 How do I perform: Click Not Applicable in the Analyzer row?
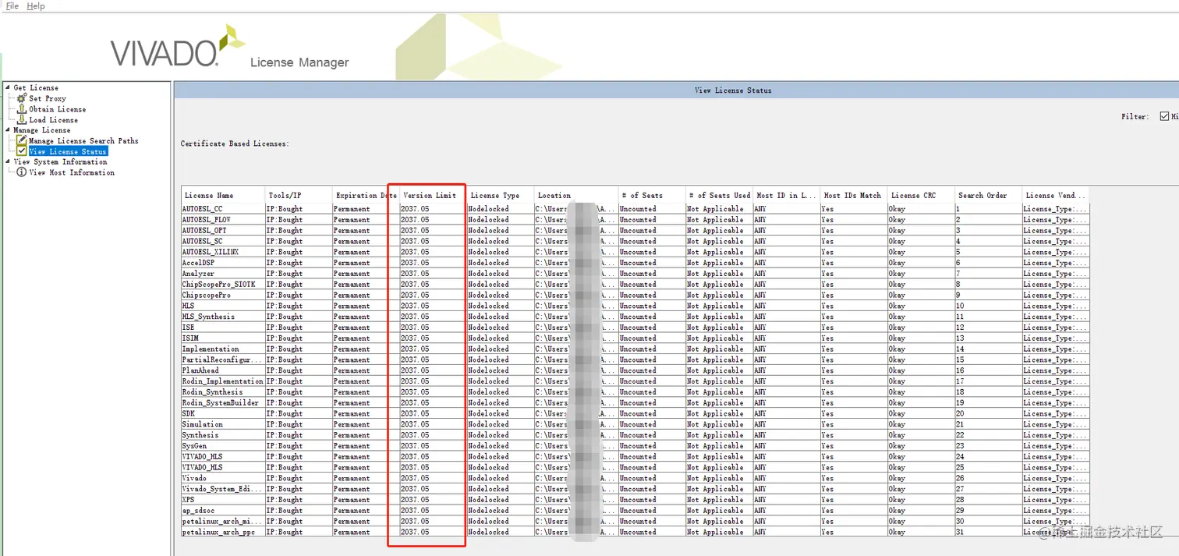click(715, 274)
